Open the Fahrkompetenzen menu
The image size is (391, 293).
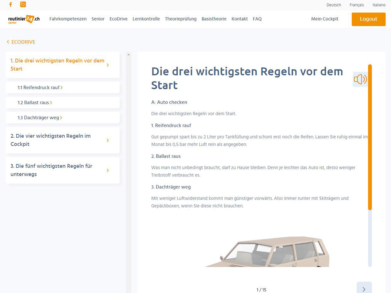(x=68, y=19)
